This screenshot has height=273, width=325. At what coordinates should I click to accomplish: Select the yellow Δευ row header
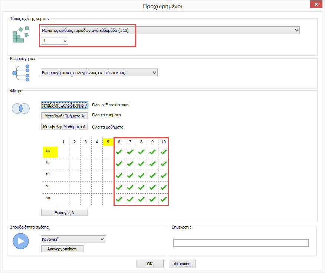click(50, 152)
